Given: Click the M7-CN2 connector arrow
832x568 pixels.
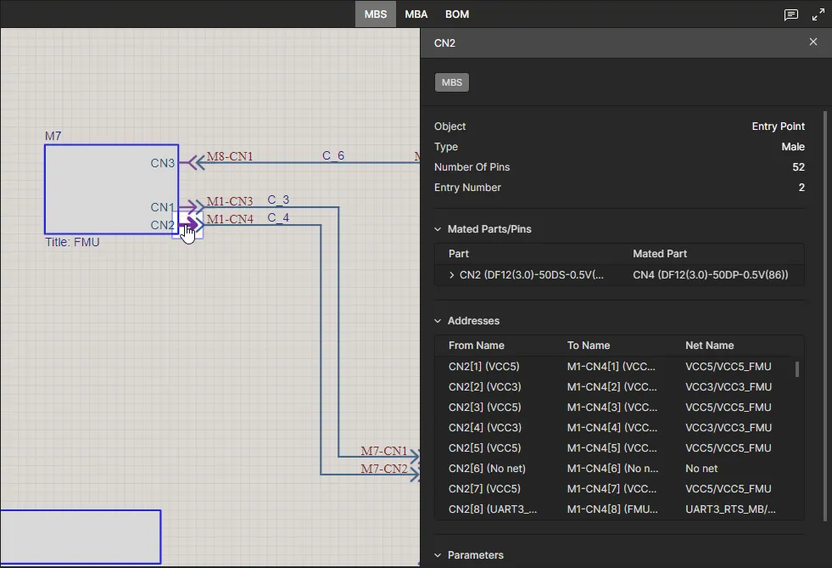Looking at the screenshot, I should (x=414, y=474).
